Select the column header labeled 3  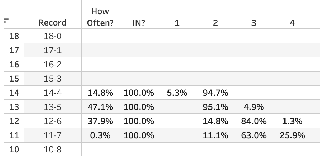point(254,23)
